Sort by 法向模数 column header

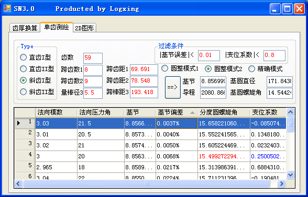coord(56,112)
